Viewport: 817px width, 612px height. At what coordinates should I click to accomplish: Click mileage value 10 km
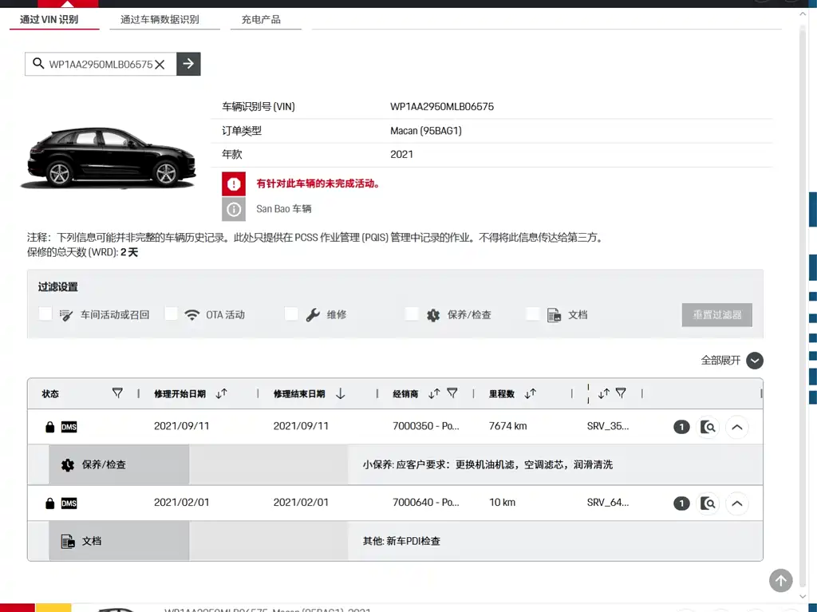tap(502, 502)
